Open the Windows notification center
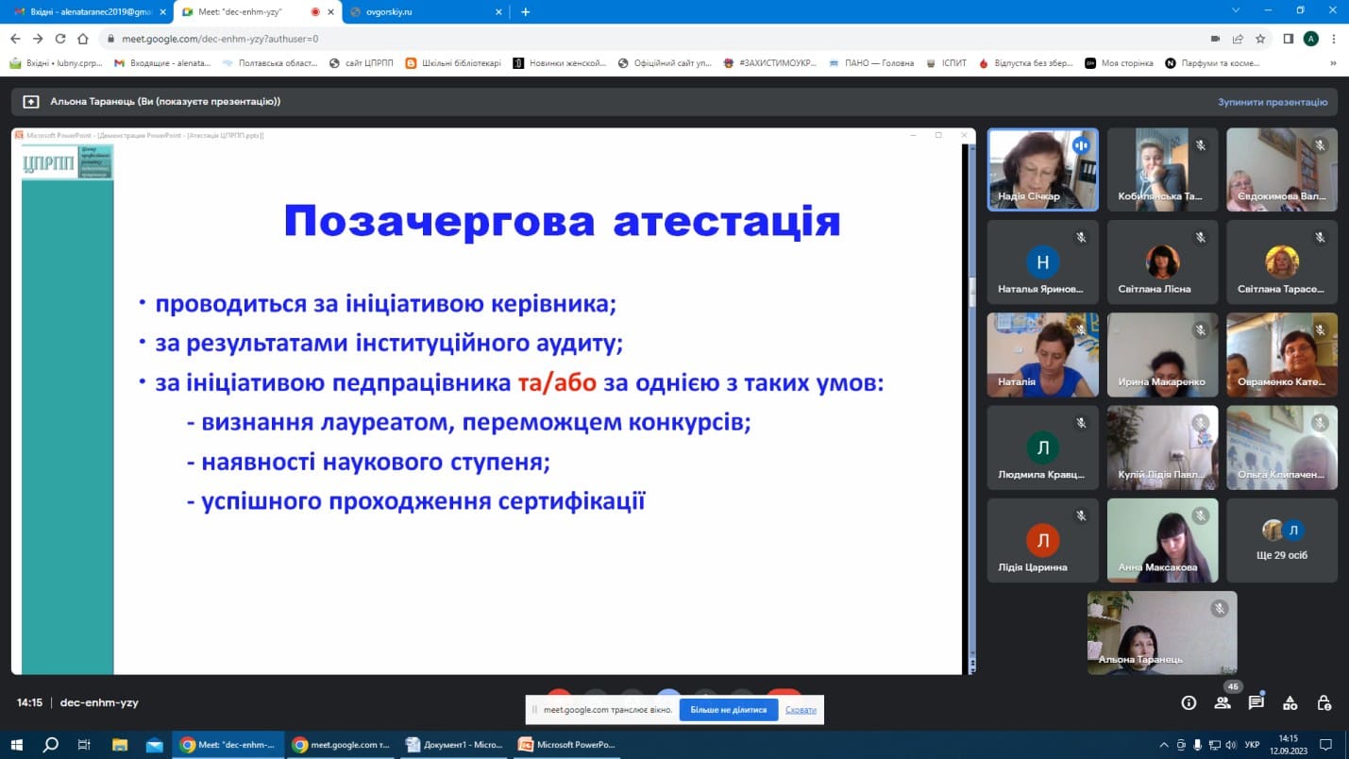The height and width of the screenshot is (759, 1349). tap(1325, 745)
